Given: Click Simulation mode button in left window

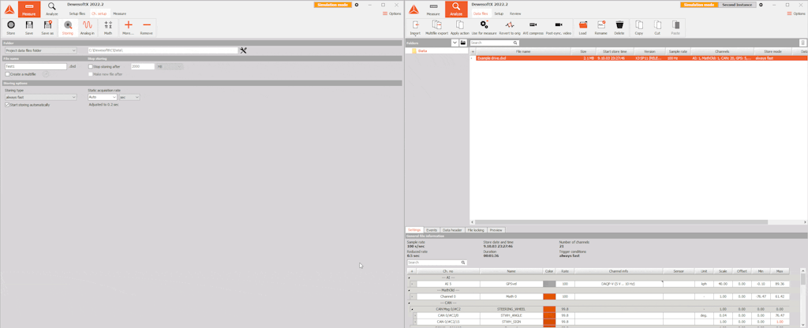Looking at the screenshot, I should tap(332, 5).
